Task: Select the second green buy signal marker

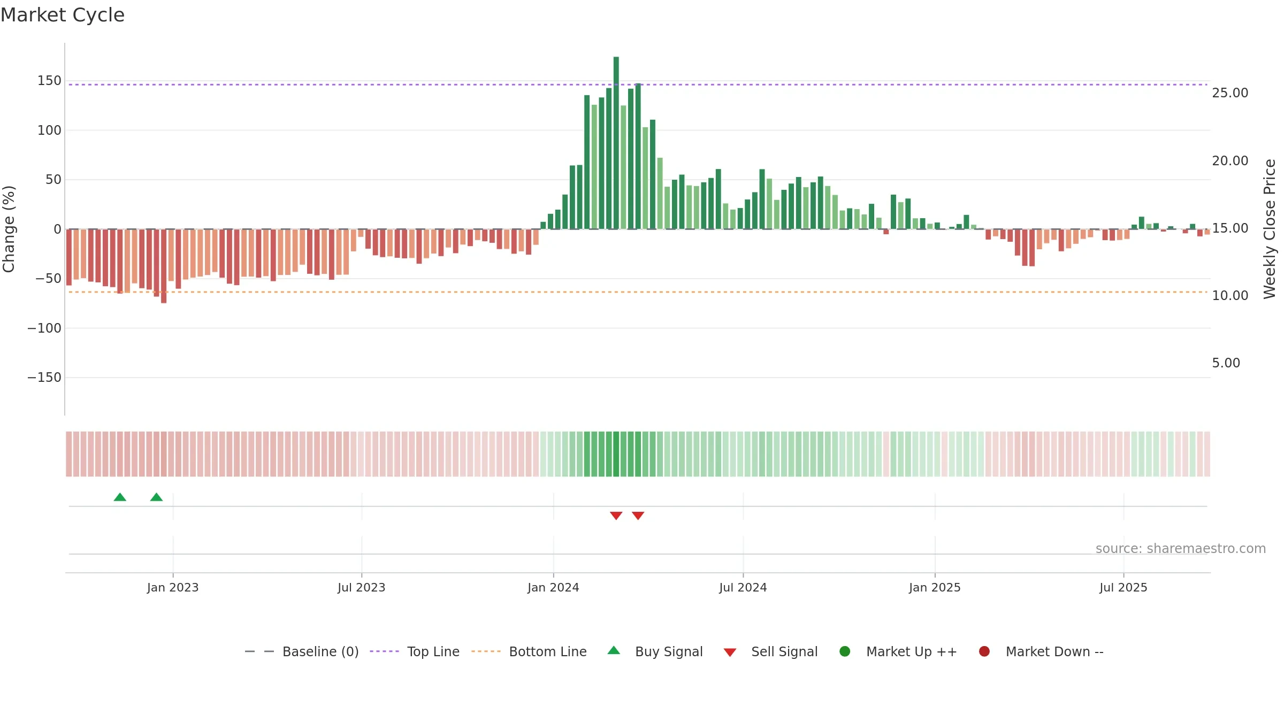Action: [156, 497]
